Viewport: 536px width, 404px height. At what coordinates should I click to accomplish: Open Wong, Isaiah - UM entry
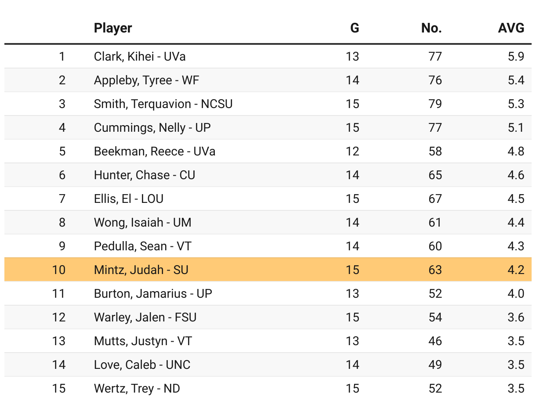pos(143,223)
